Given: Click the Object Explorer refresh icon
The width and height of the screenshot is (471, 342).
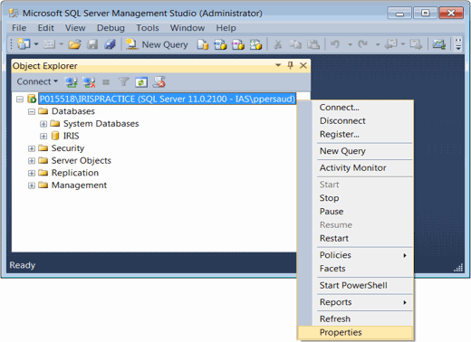Looking at the screenshot, I should coord(141,82).
